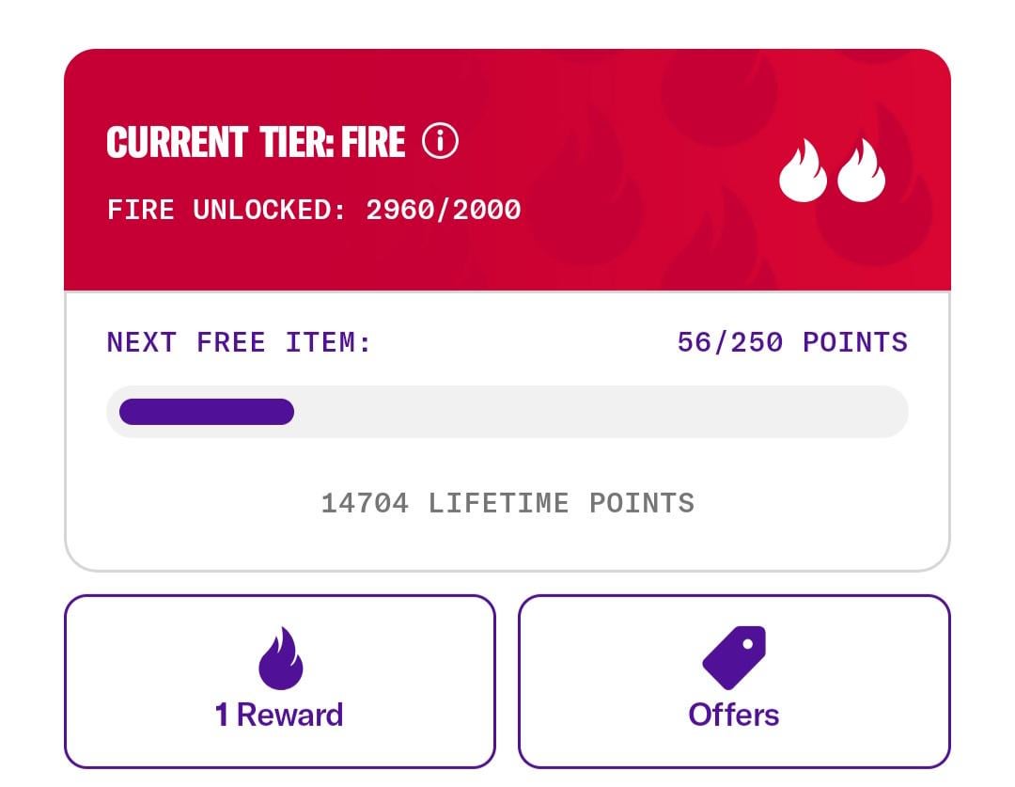The image size is (1015, 787).
Task: Click the "NEXT FREE ITEM:" label
Action: click(240, 342)
